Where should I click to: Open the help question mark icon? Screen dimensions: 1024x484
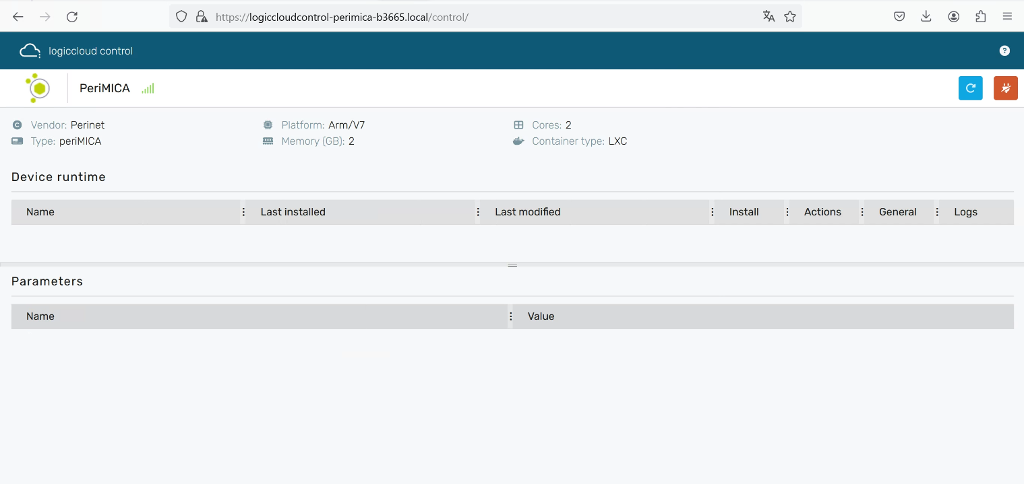pyautogui.click(x=1004, y=50)
